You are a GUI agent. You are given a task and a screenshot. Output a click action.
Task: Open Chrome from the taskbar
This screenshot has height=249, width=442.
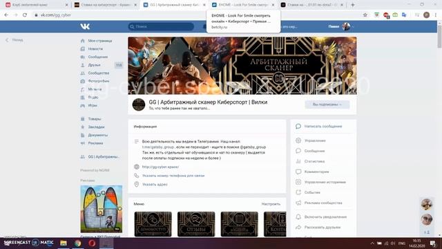[x=78, y=243]
